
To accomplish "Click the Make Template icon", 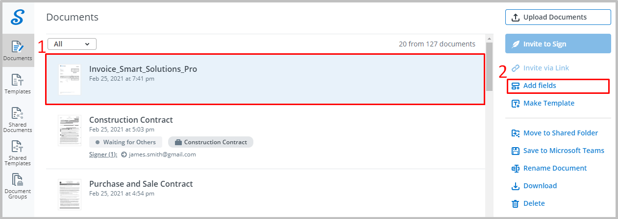I will coord(515,104).
